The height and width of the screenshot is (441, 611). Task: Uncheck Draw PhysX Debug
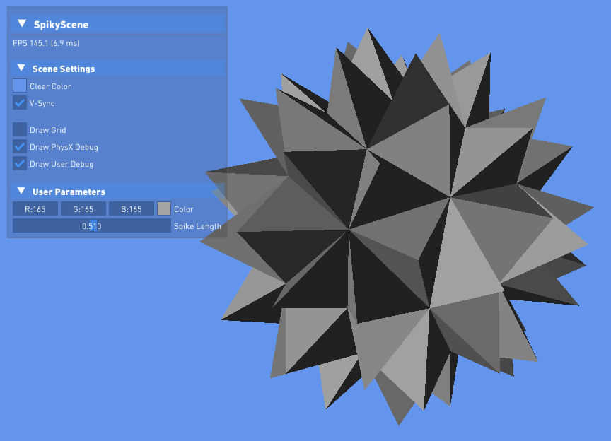pyautogui.click(x=20, y=147)
